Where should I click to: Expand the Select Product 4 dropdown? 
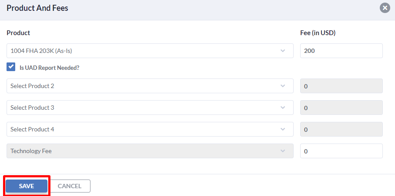point(150,129)
